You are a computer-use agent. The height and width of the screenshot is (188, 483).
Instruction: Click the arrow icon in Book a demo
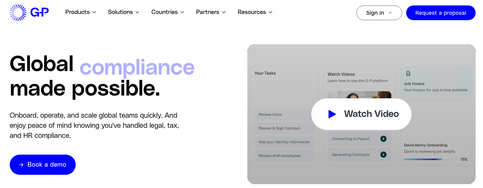21,165
